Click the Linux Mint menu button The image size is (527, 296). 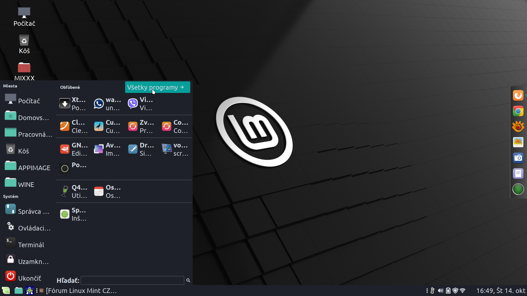[x=6, y=291]
